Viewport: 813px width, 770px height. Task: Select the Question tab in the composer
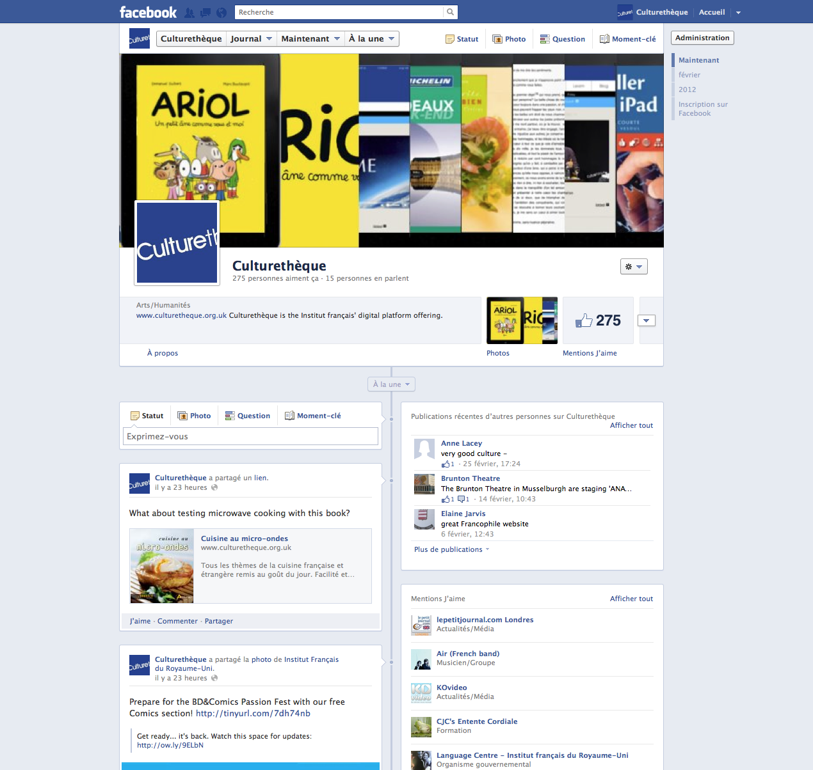coord(248,416)
